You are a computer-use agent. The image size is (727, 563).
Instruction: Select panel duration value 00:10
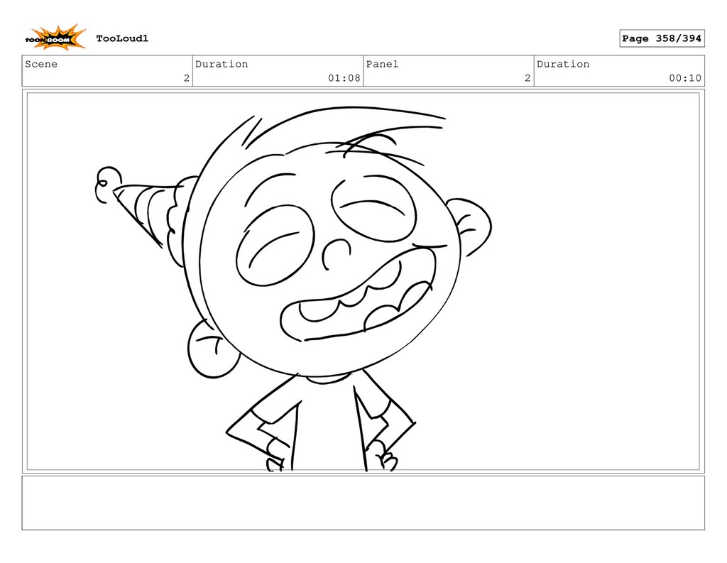pos(685,78)
